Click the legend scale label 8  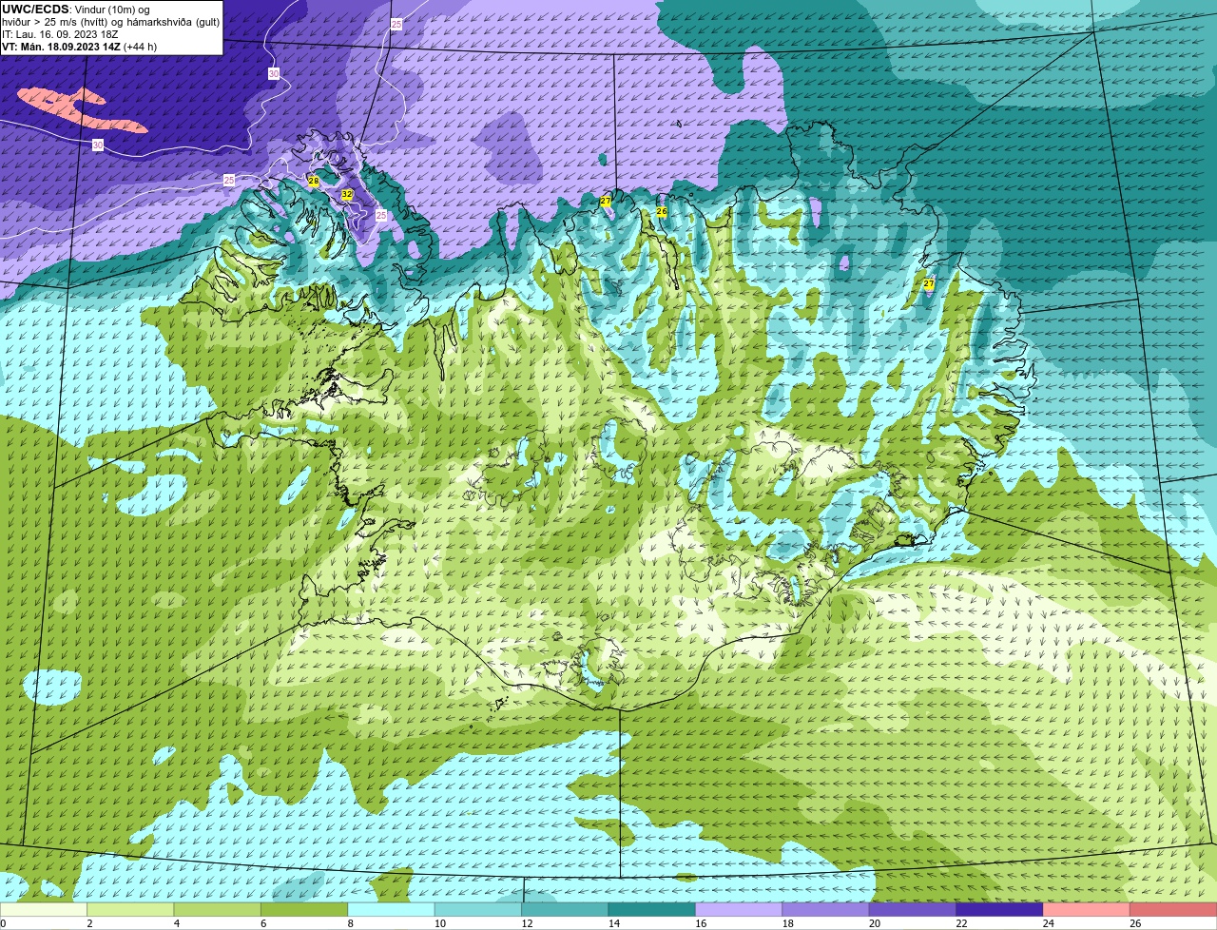(x=351, y=923)
